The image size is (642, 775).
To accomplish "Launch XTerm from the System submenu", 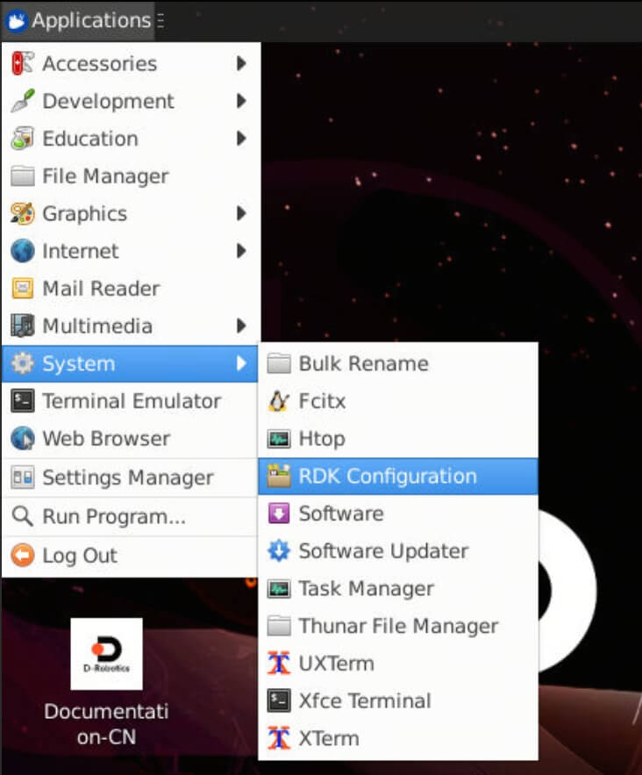I will 329,738.
